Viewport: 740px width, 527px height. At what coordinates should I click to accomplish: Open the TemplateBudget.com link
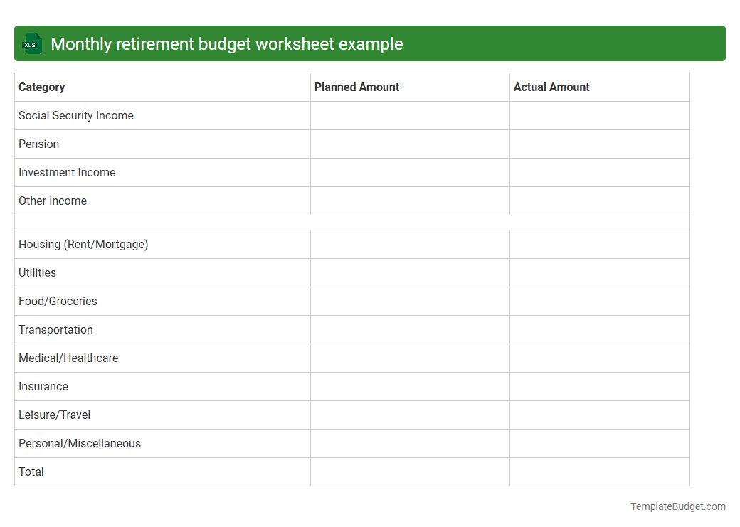677,506
